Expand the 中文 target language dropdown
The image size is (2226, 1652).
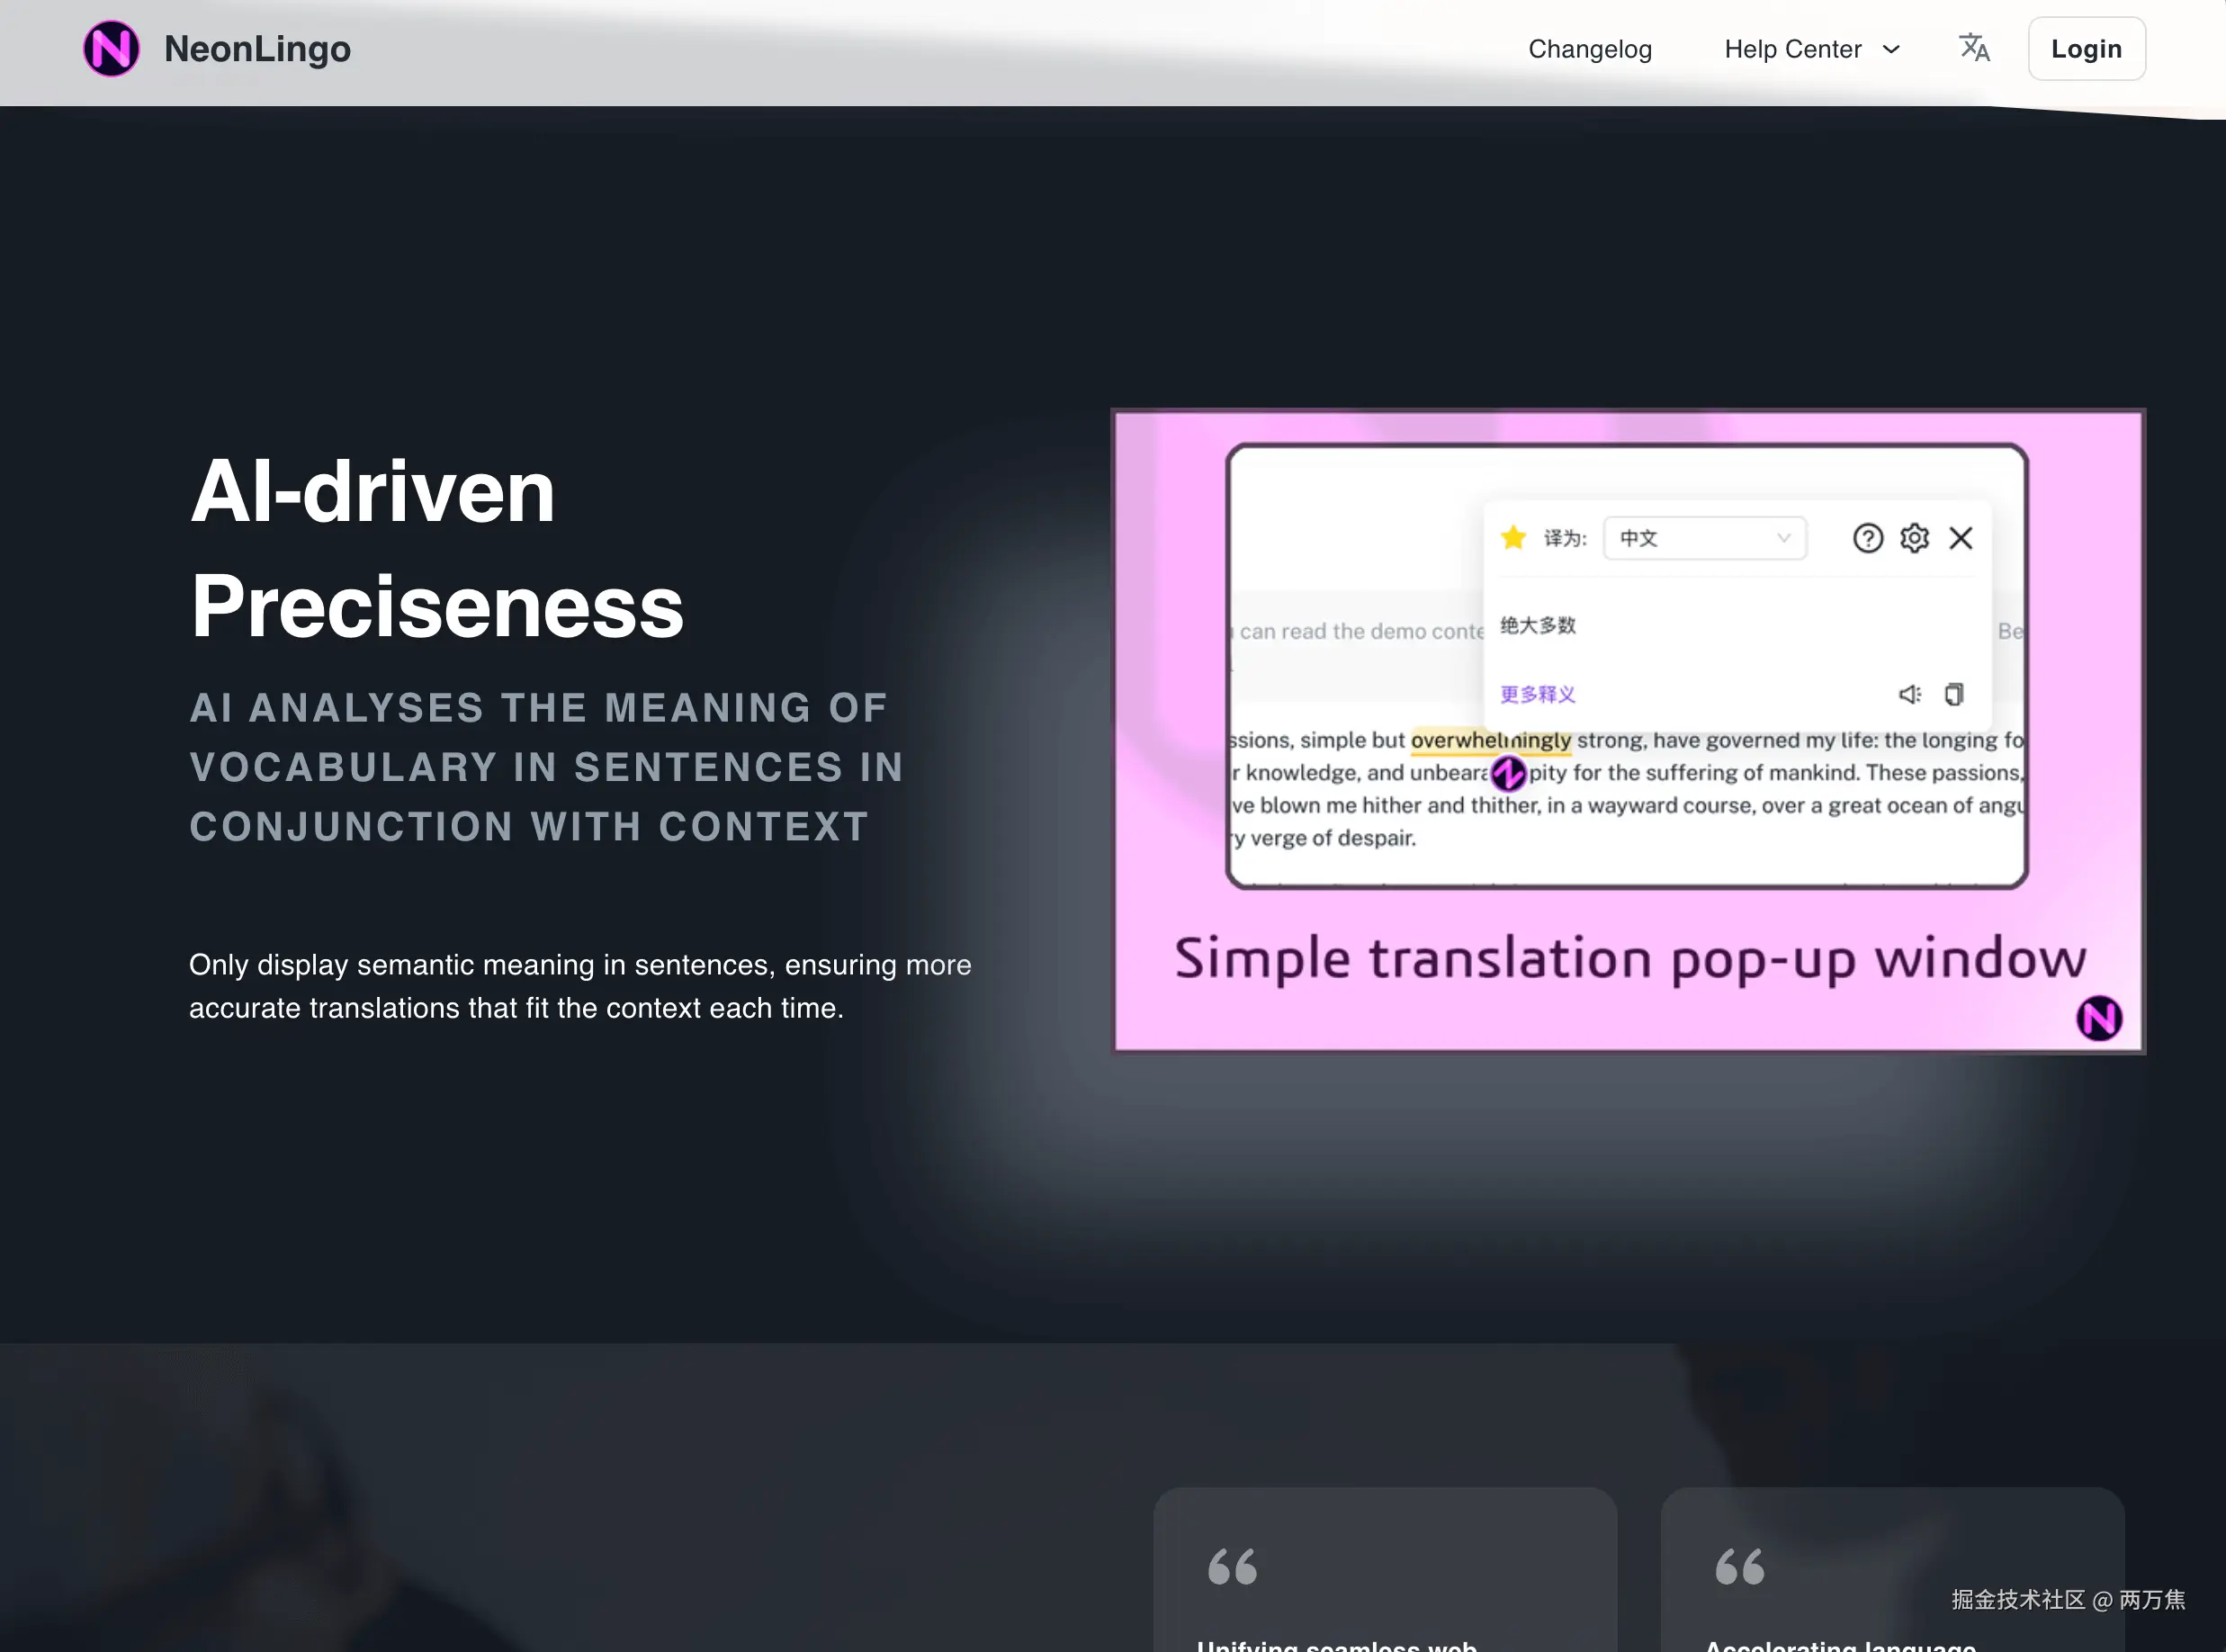click(x=1704, y=538)
